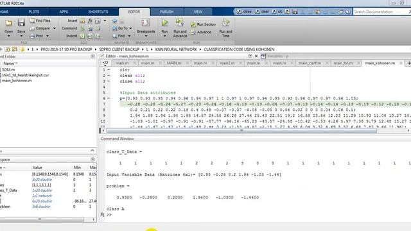Click Run and Advance
Screen dimensions: 411x231
tap(180, 28)
